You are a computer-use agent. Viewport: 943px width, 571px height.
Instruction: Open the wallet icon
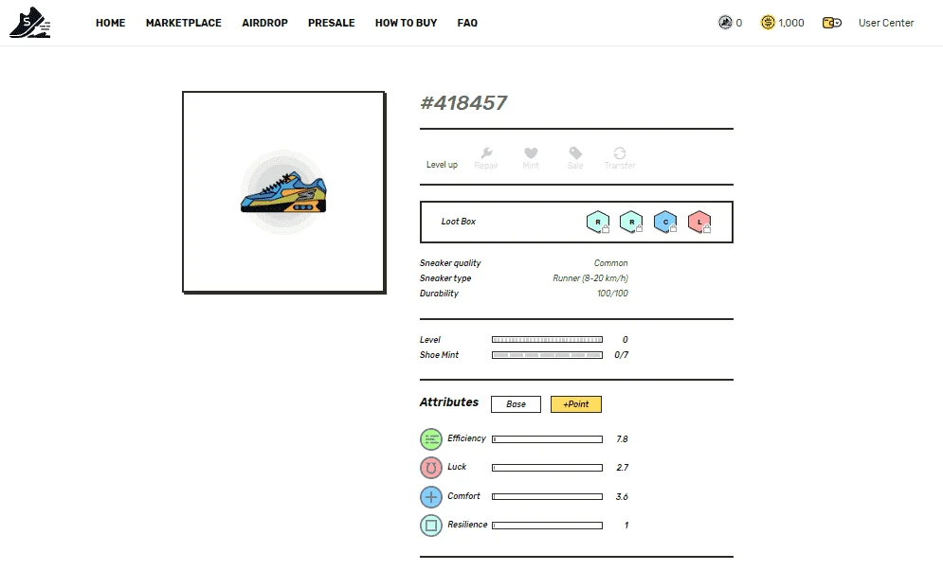coord(832,23)
